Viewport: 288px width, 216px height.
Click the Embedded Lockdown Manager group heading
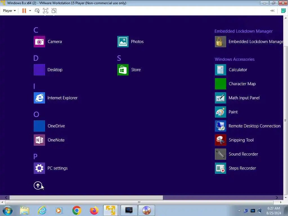[x=244, y=31]
